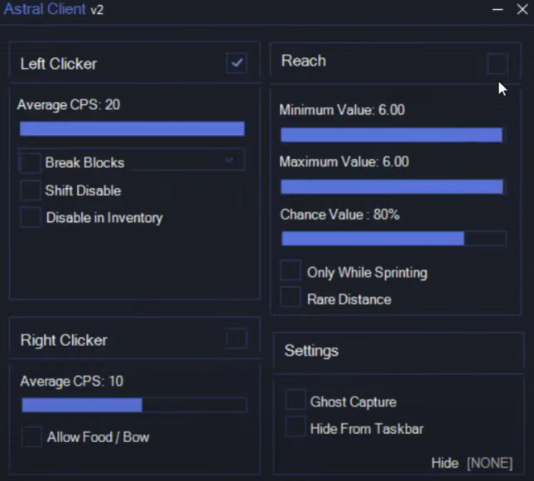Enable Only While Sprinting for Reach
534x481 pixels.
tap(291, 271)
